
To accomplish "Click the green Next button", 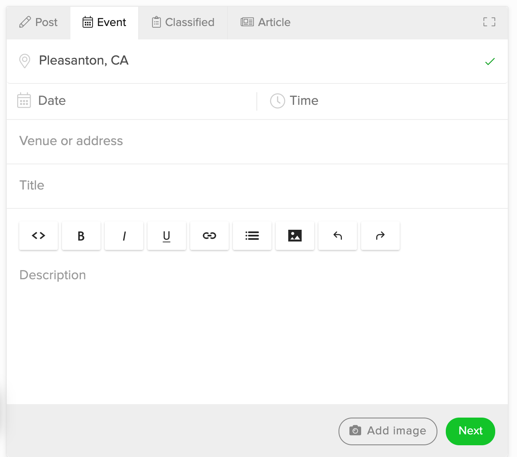I will pos(470,431).
